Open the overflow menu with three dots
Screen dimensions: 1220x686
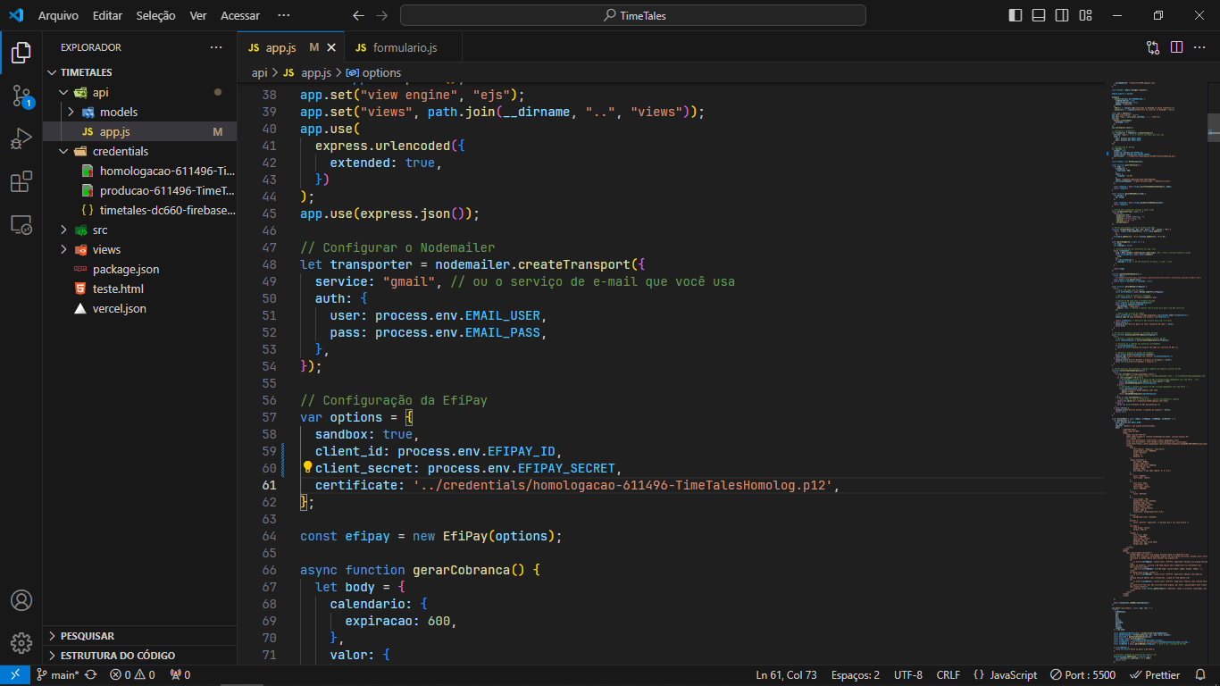tap(284, 15)
